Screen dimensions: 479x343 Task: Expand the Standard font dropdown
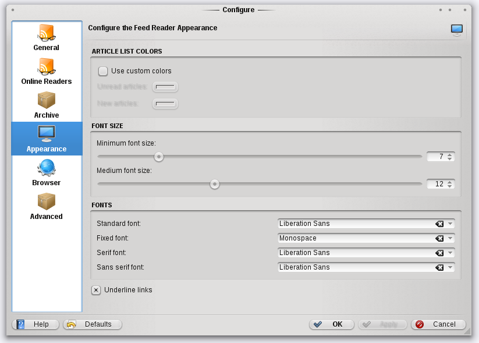click(x=450, y=224)
